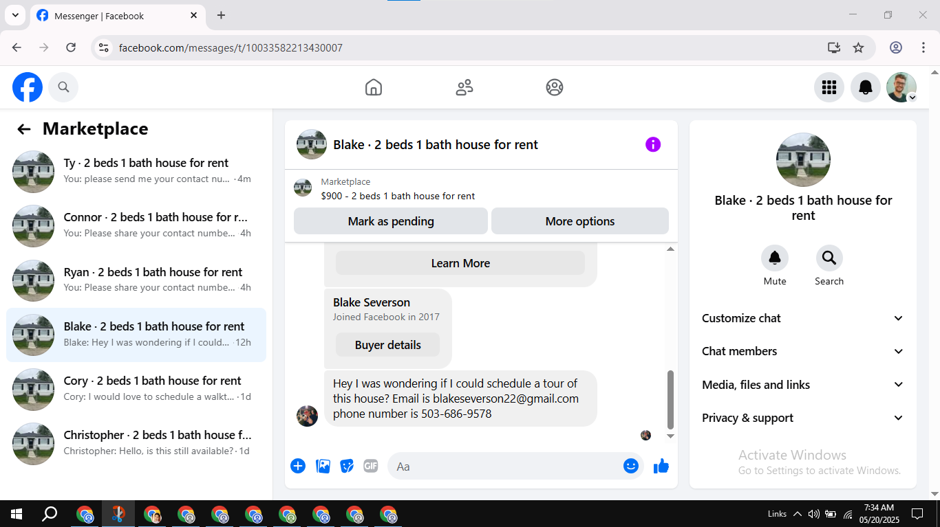
Task: Click the back arrow beside Marketplace
Action: click(24, 129)
